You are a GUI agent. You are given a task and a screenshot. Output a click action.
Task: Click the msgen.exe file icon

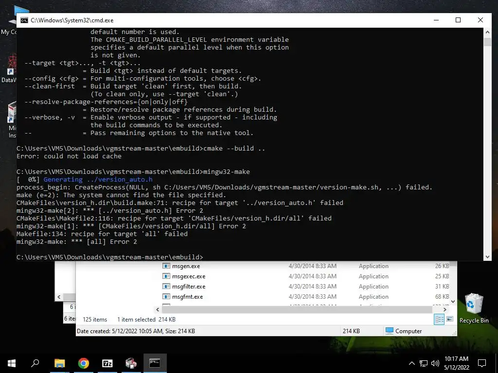point(166,266)
